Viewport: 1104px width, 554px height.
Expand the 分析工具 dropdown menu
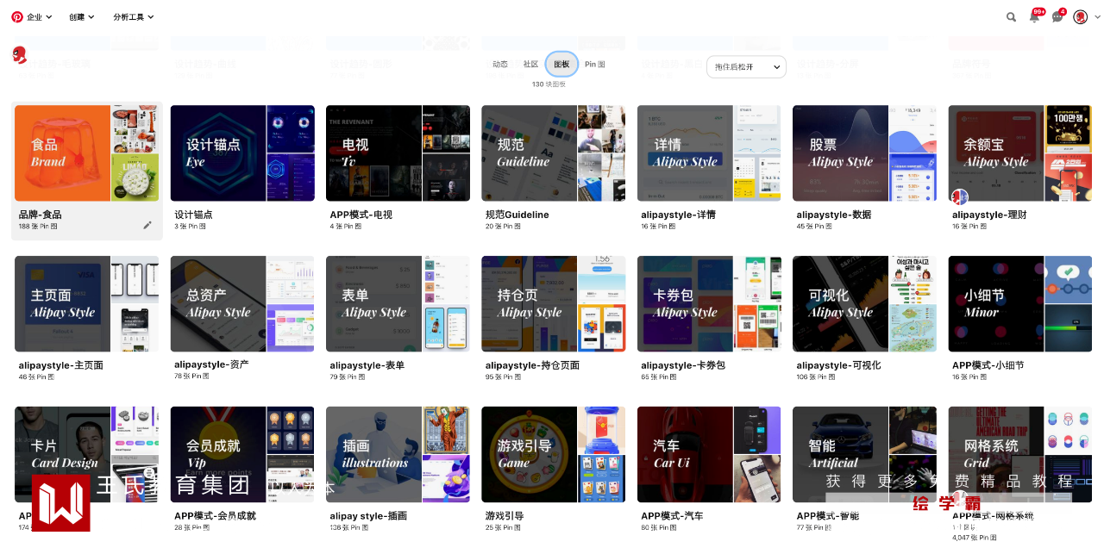pos(134,17)
